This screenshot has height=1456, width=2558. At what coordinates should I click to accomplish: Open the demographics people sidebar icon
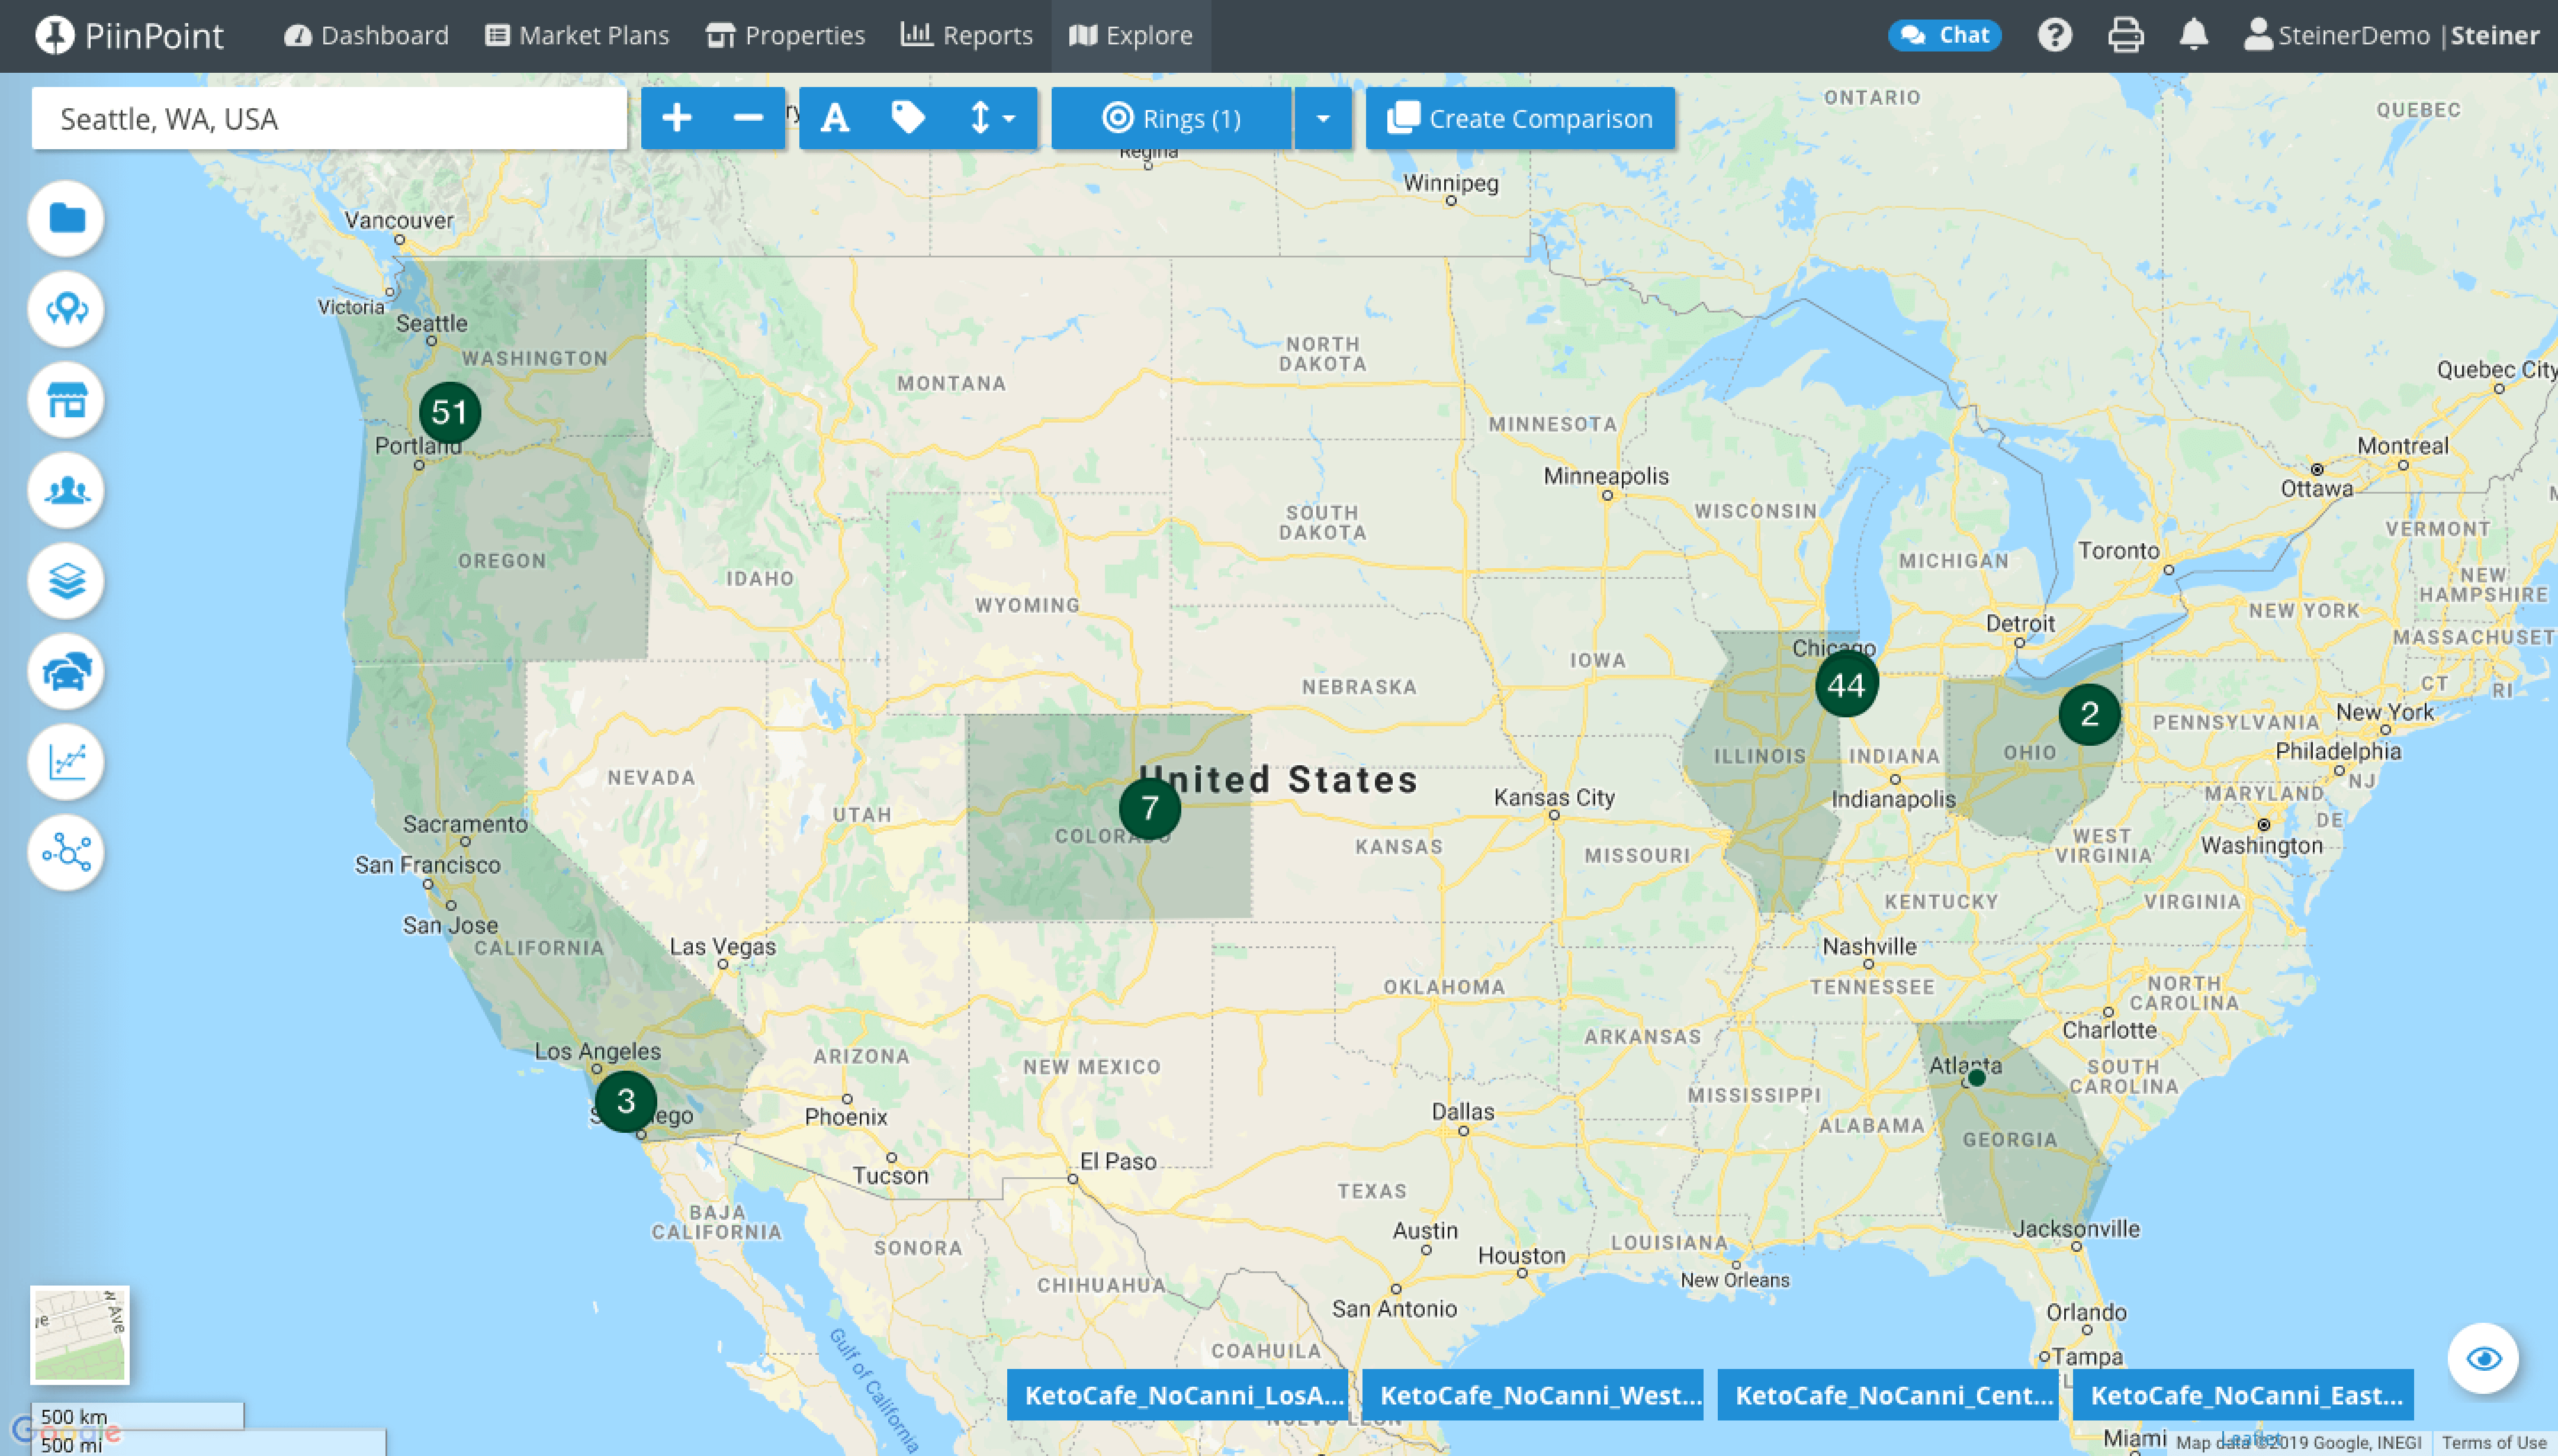(x=66, y=490)
